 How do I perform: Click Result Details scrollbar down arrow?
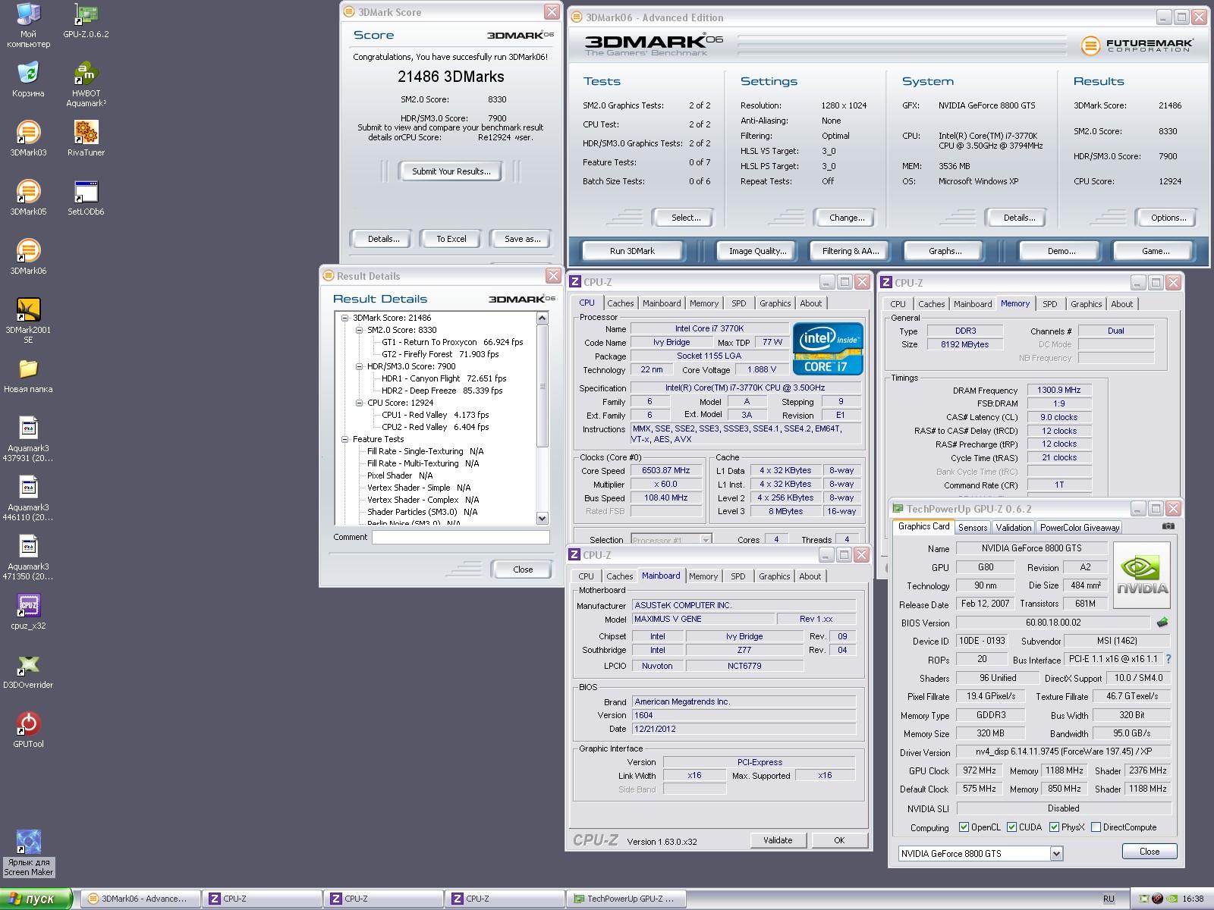tap(542, 519)
